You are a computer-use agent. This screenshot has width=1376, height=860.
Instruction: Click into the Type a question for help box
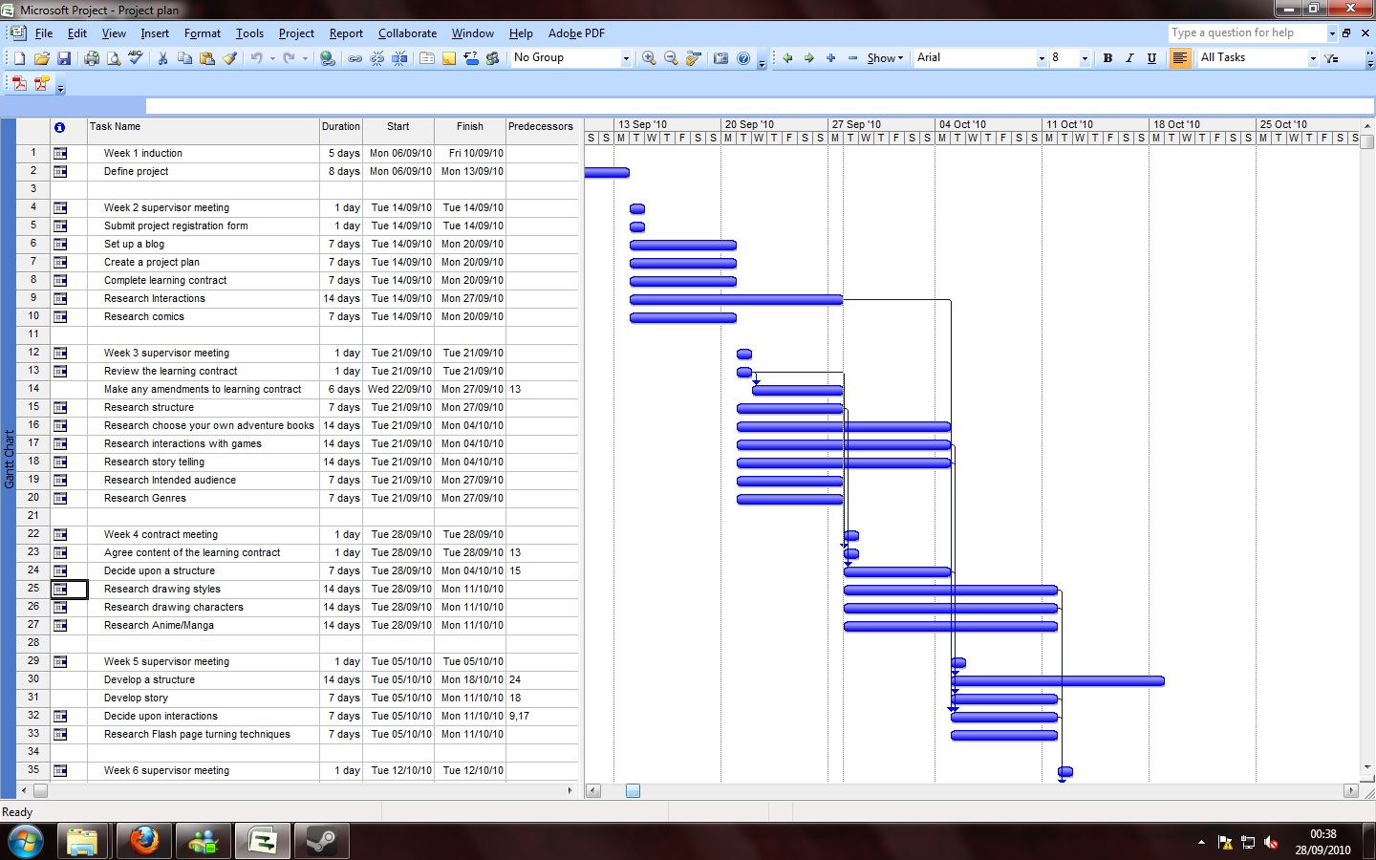[x=1248, y=33]
